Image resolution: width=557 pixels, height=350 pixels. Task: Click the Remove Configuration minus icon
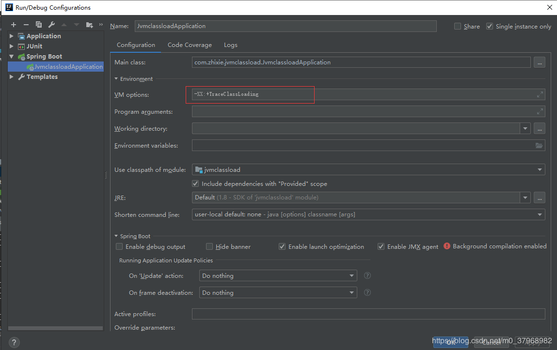click(26, 25)
